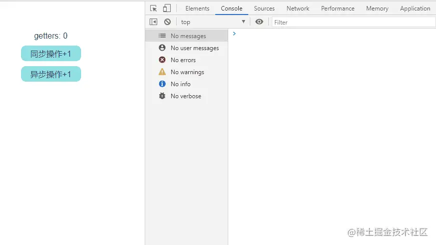Toggle the device toolbar icon
The image size is (436, 245).
click(167, 9)
